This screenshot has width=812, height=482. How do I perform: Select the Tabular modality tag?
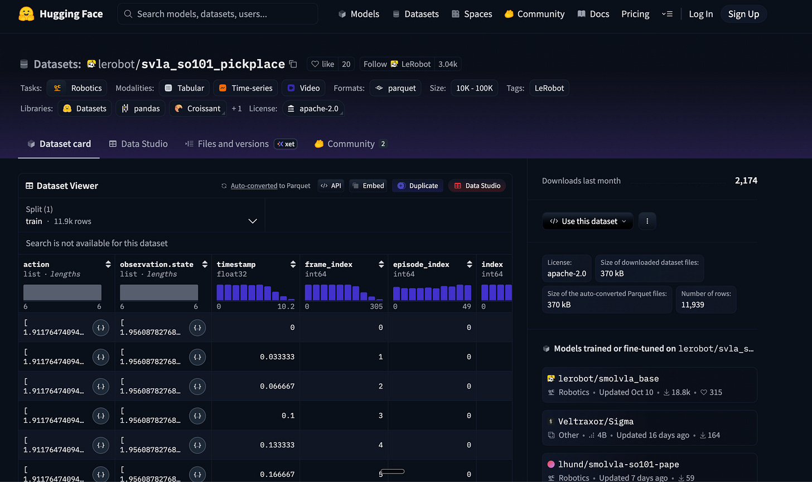click(x=185, y=88)
